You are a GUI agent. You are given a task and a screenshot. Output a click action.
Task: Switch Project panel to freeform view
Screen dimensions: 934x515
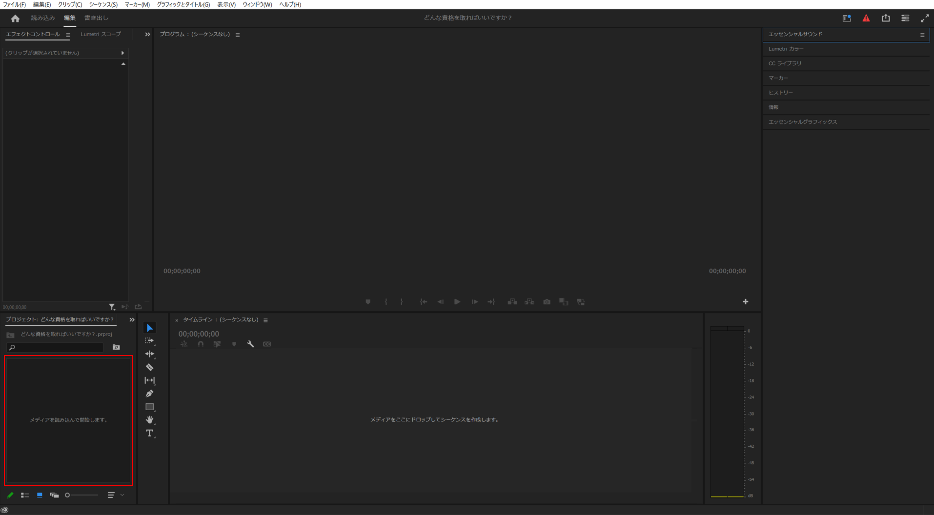point(54,495)
